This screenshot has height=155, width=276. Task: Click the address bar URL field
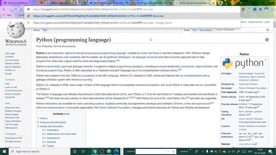pyautogui.click(x=132, y=9)
